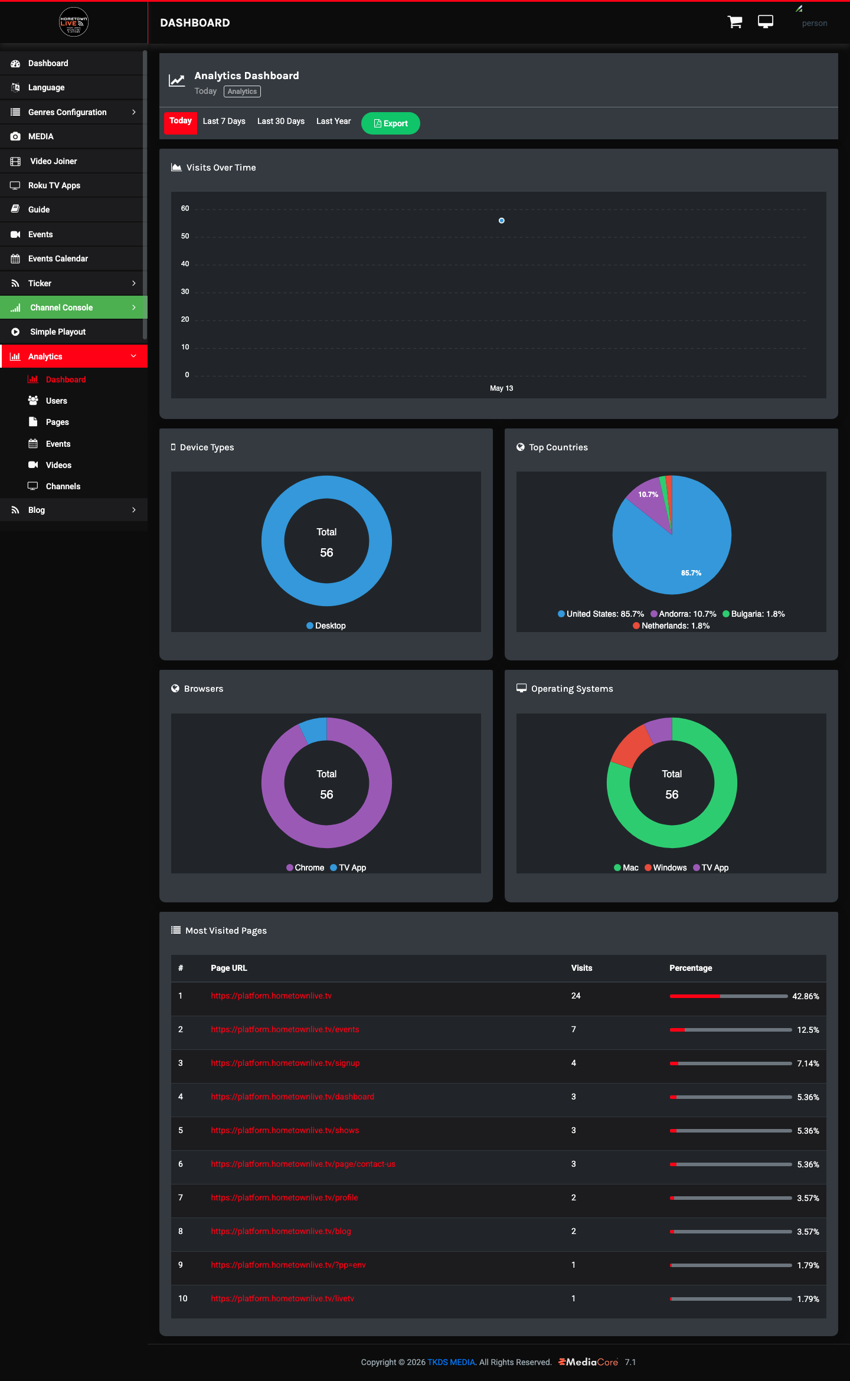Click the Analytics breadcrumb badge
The height and width of the screenshot is (1381, 850).
click(x=242, y=91)
